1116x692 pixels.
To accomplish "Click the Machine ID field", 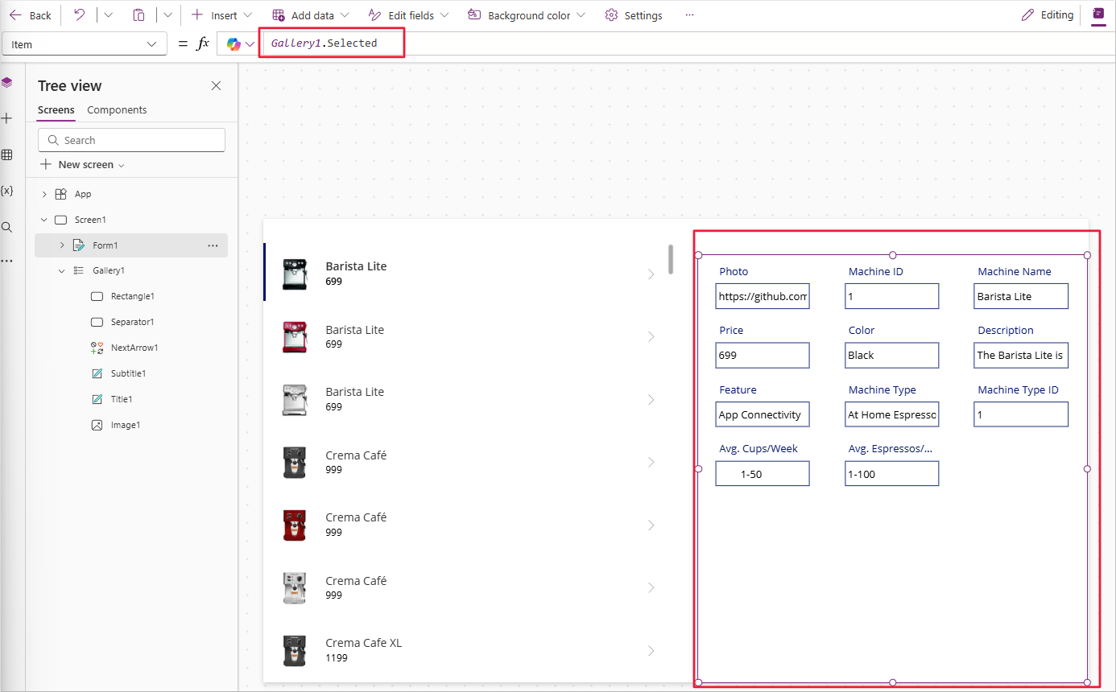I will [x=892, y=296].
